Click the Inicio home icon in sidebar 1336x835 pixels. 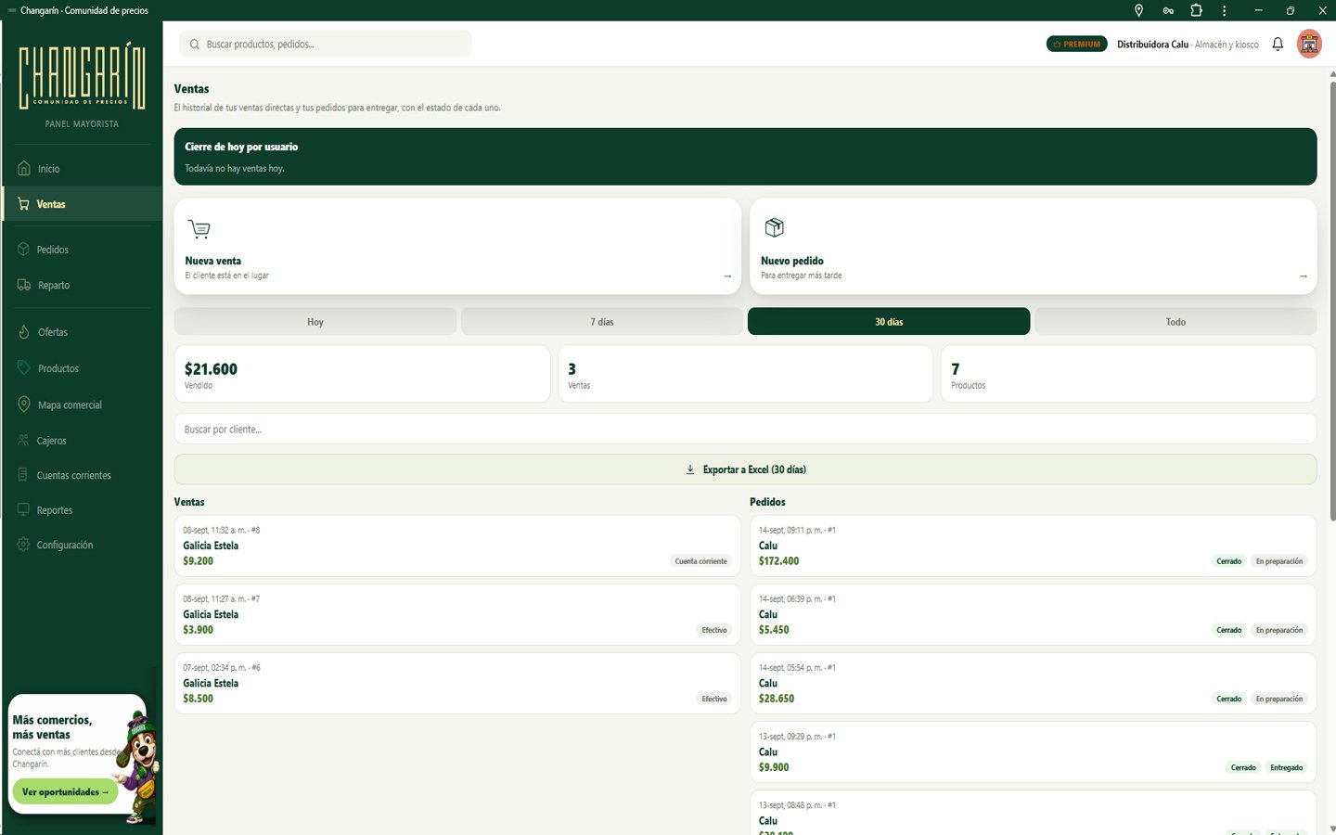tap(24, 168)
